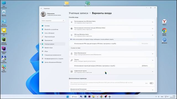Open Персонализация in the sidebar
Screen dimensions: 177x99
53,37
